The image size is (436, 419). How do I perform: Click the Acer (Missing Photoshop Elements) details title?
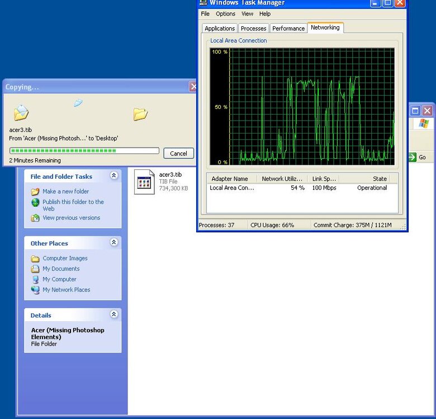68,334
